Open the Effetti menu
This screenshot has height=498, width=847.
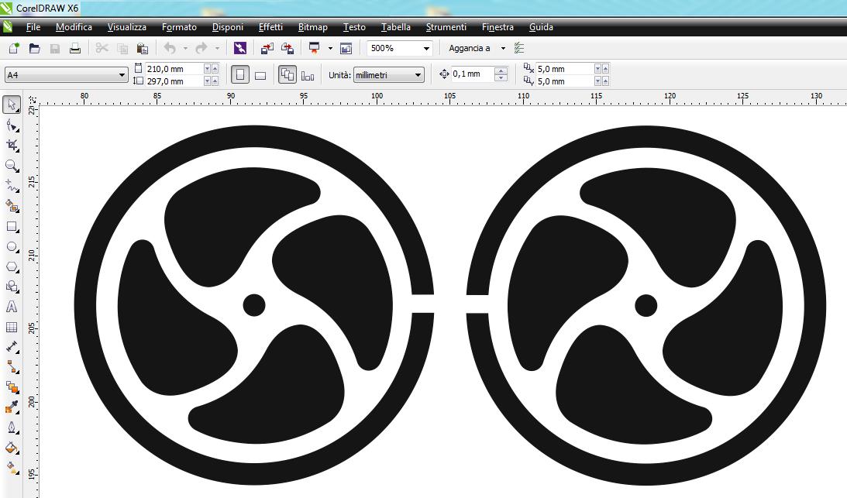click(x=270, y=27)
